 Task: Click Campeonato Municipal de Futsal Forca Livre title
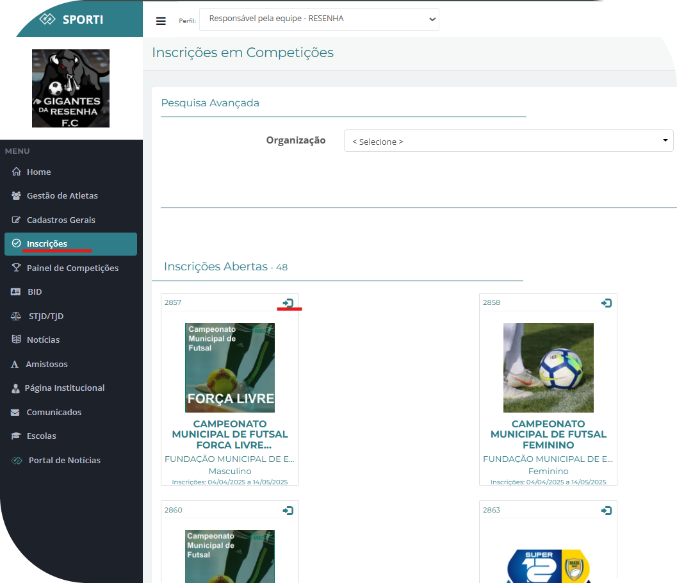click(230, 434)
